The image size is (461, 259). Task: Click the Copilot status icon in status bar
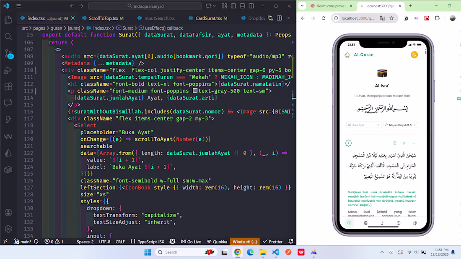coord(173,241)
